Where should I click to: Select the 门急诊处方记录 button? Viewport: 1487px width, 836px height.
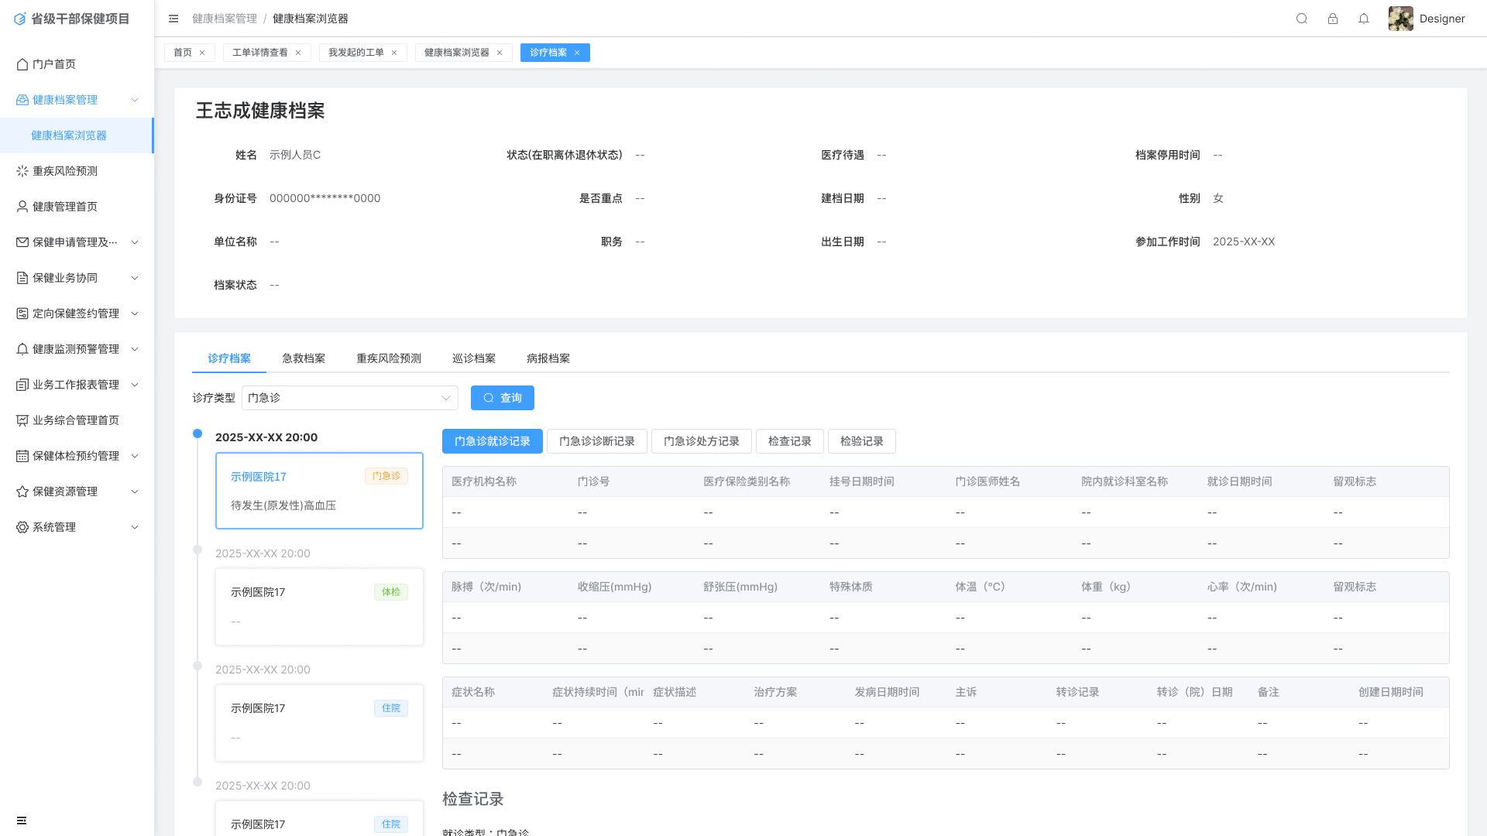(x=702, y=441)
